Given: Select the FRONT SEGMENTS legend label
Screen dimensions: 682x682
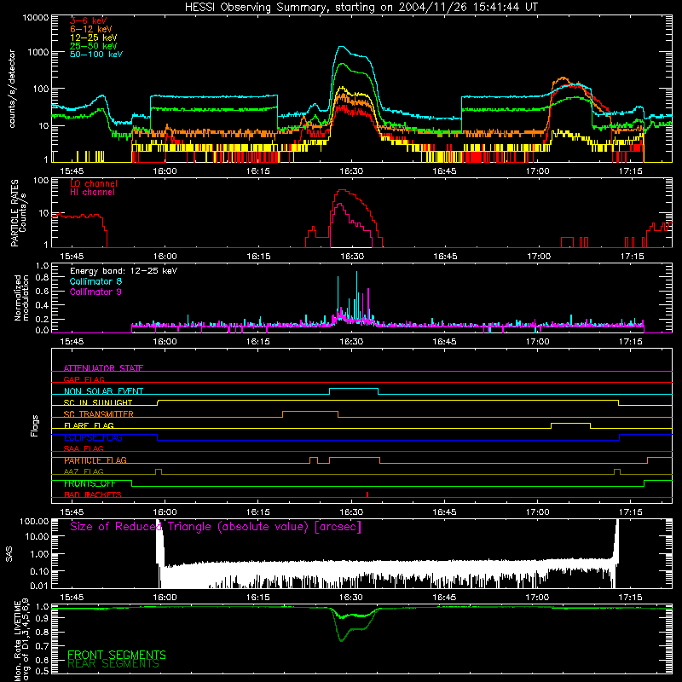Looking at the screenshot, I should 117,655.
